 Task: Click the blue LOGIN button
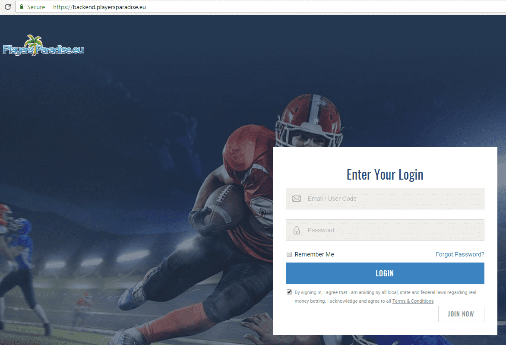pos(385,273)
